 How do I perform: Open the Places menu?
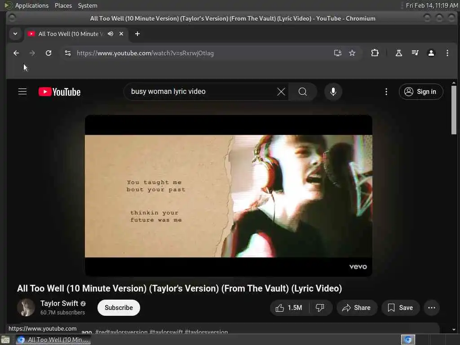coord(63,5)
